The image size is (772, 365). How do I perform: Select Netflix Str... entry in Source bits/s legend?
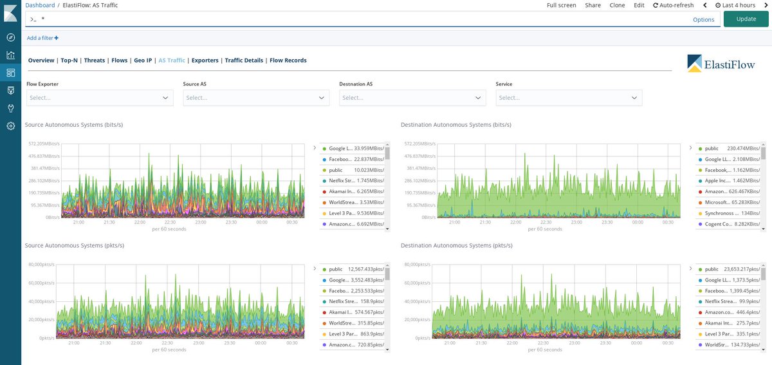click(x=352, y=181)
